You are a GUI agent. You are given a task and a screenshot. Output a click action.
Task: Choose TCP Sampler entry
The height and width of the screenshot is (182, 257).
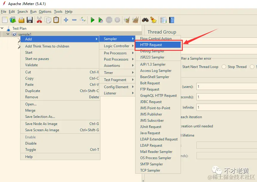pos(158,170)
